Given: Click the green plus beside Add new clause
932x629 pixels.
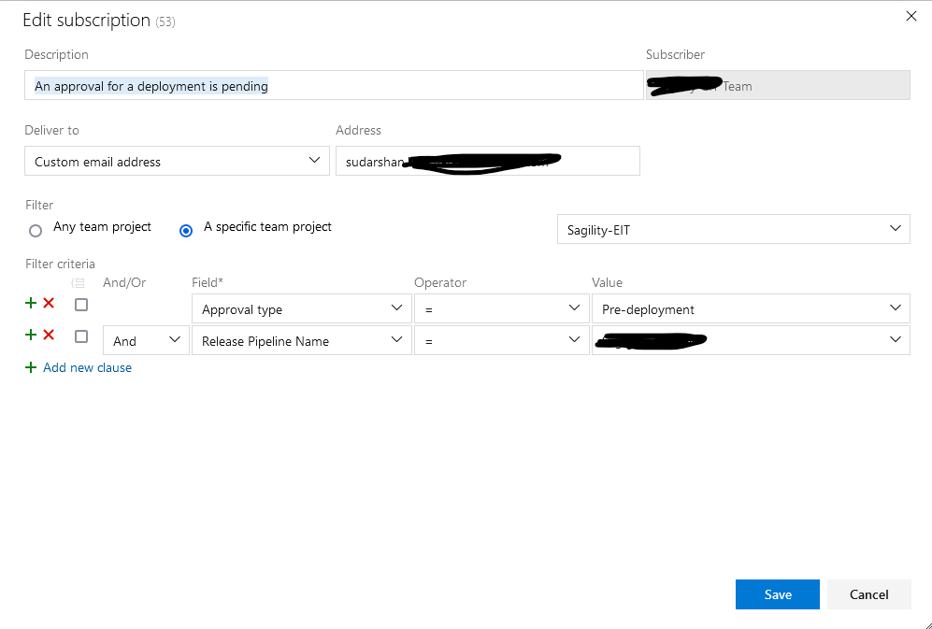Looking at the screenshot, I should 31,367.
